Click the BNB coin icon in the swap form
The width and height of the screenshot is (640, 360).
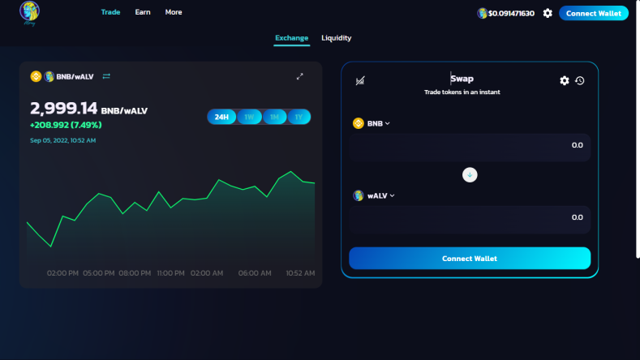pos(358,123)
